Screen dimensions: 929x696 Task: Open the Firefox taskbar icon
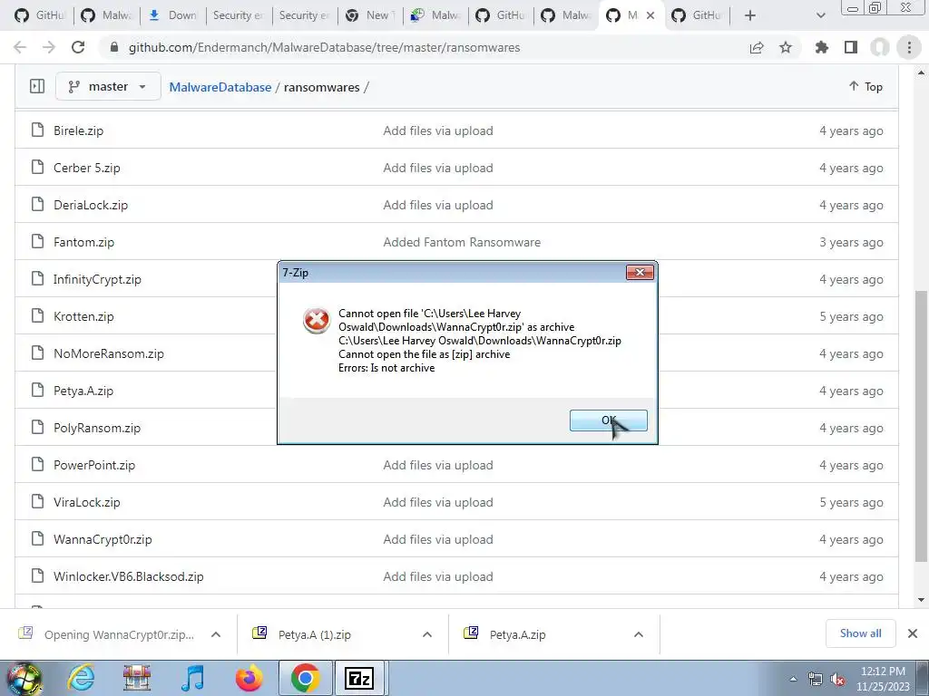(249, 678)
